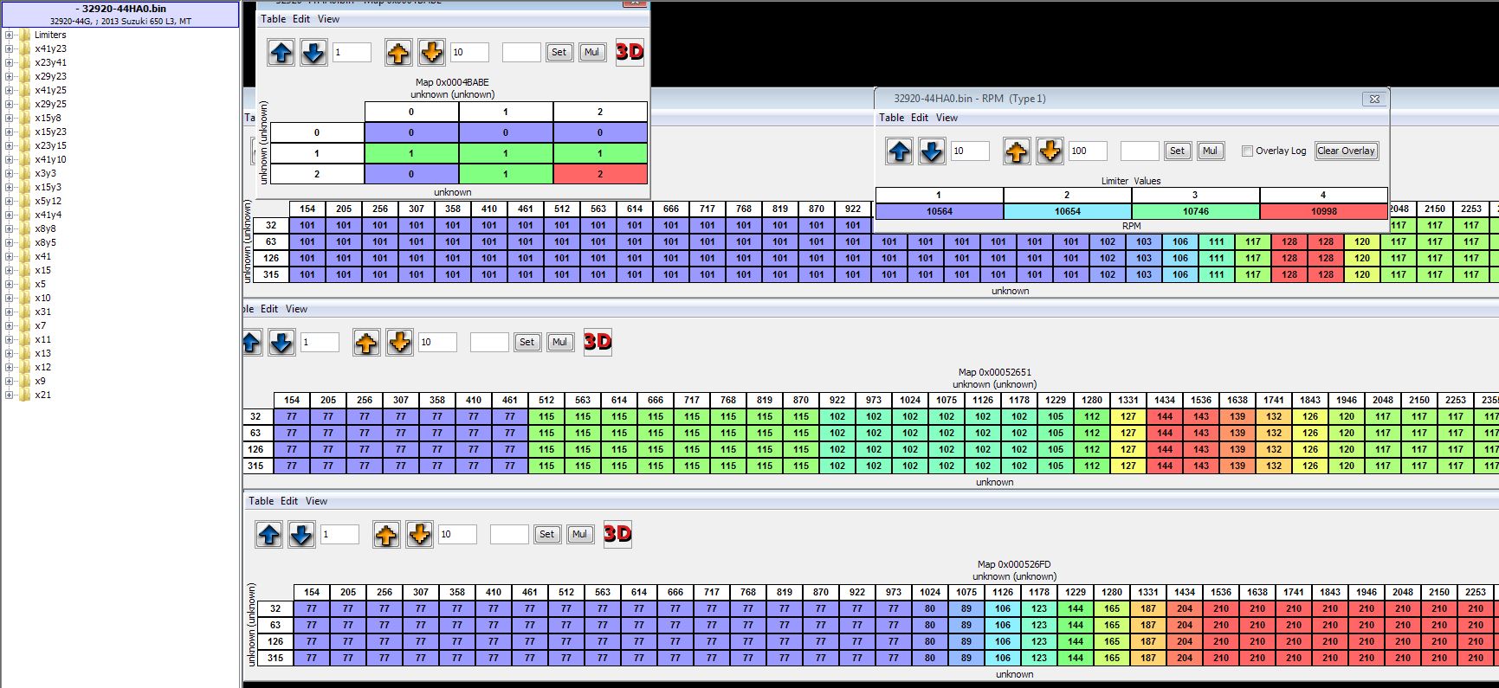Viewport: 1499px width, 688px height.
Task: Open 3D view for Map 0x00052651
Action: 598,342
